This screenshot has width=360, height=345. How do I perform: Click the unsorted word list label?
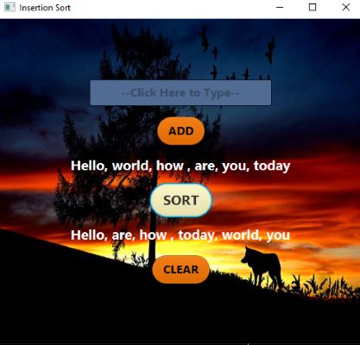180,166
